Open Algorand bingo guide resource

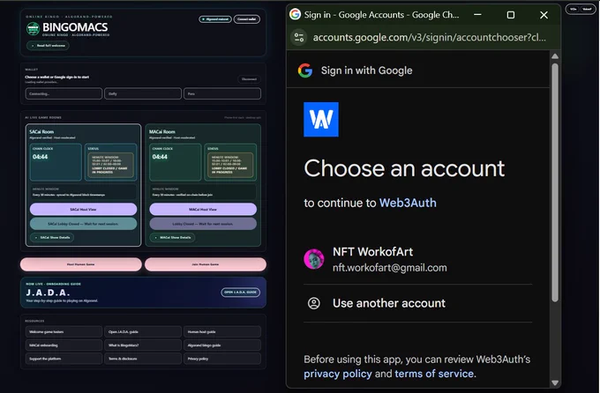(222, 345)
